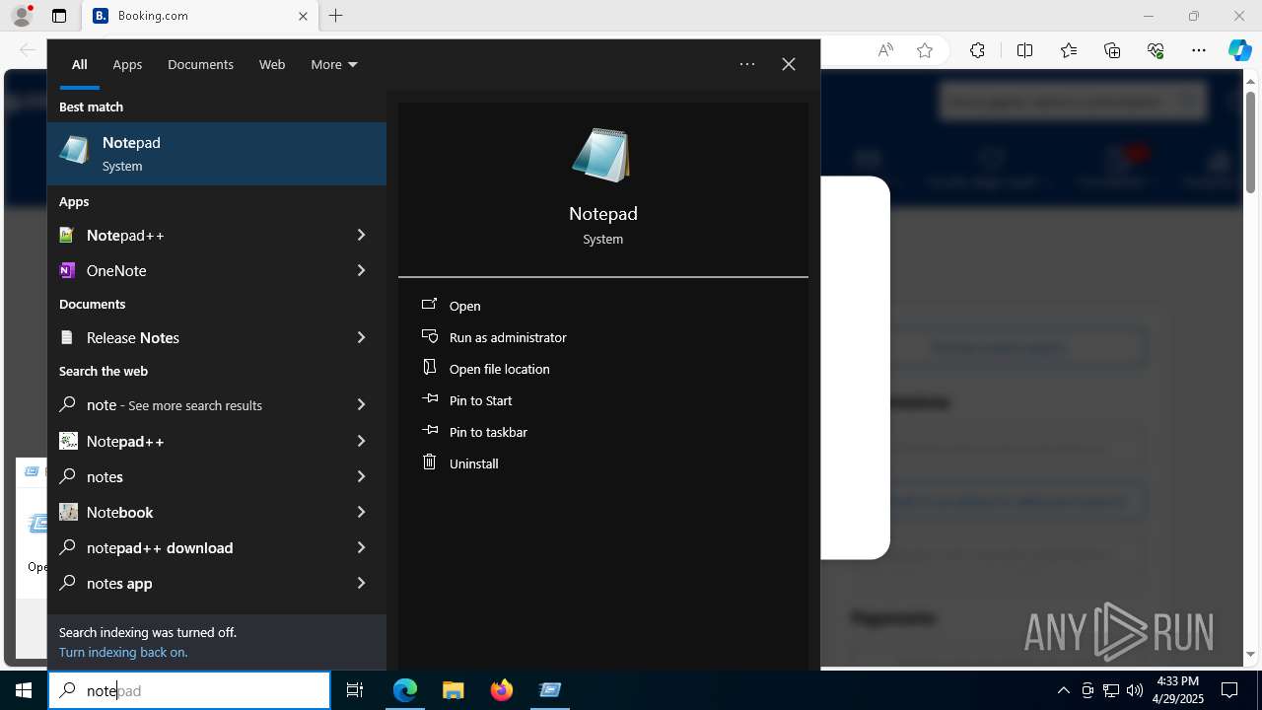
Task: Click the Open action icon
Action: pyautogui.click(x=429, y=305)
